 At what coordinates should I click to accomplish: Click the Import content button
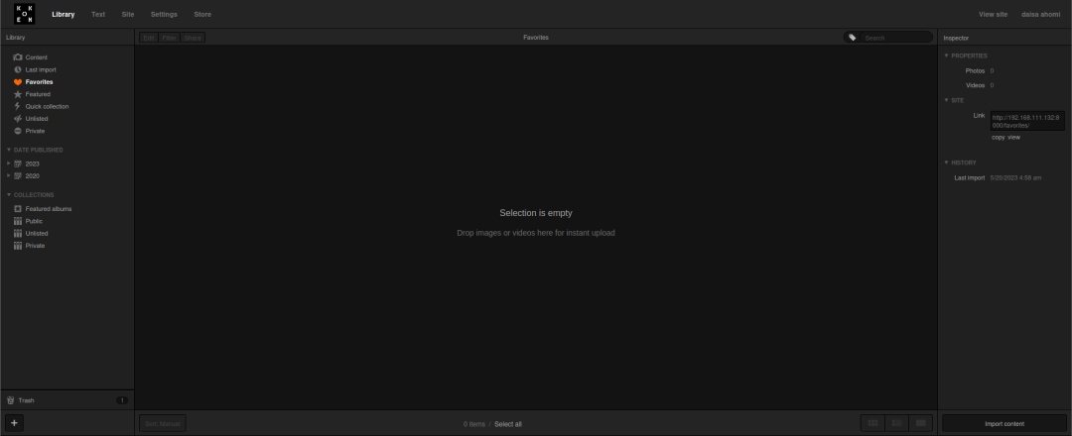pyautogui.click(x=1005, y=424)
